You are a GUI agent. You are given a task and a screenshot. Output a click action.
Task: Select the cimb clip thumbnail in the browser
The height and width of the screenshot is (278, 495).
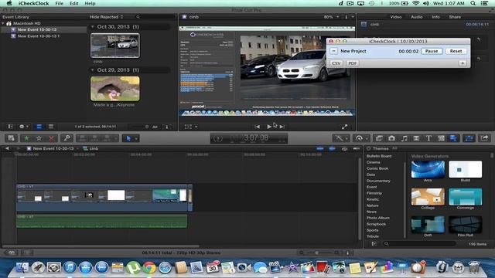click(115, 46)
